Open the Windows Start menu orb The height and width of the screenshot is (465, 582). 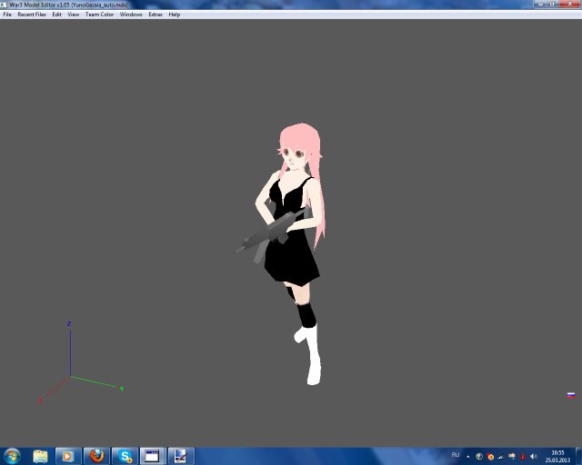(12, 456)
